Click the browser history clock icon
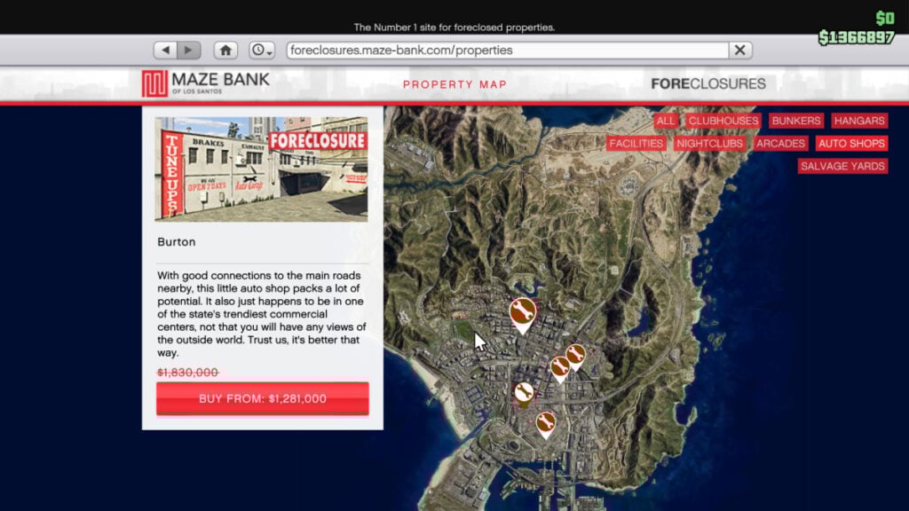 pos(258,51)
